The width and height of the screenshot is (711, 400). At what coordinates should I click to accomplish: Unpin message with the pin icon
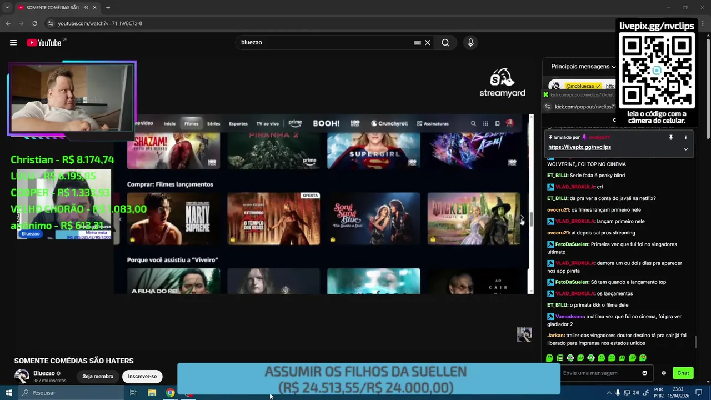[x=670, y=137]
